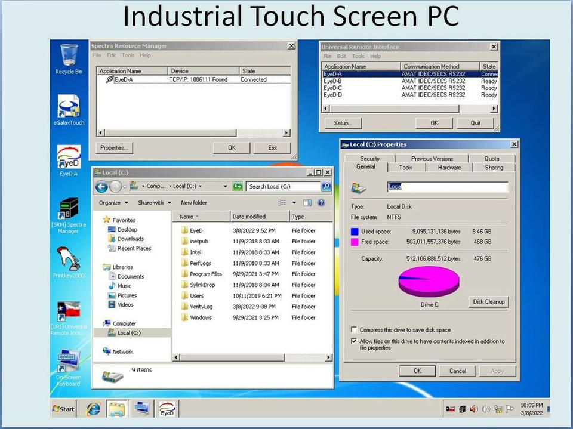Click the Internet Explorer taskbar icon
The width and height of the screenshot is (573, 429).
pos(93,409)
